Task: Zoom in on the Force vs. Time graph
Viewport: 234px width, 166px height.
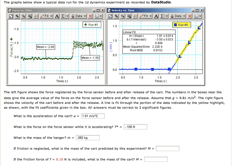Action: (x=17, y=16)
